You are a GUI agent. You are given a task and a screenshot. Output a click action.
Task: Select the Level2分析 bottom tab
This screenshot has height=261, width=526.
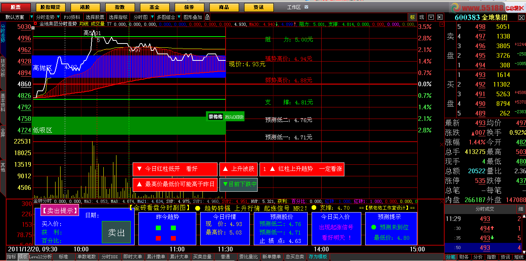(40, 257)
